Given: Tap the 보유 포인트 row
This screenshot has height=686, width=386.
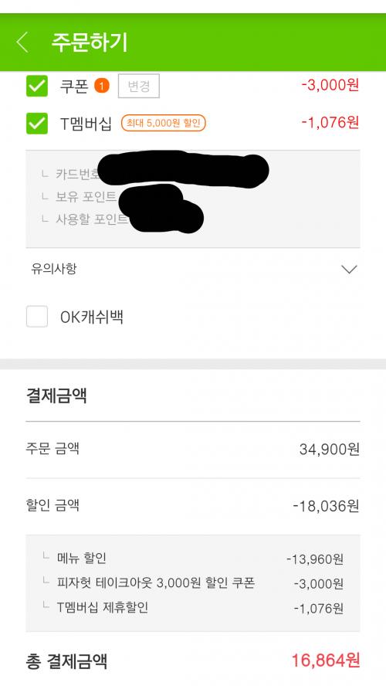Looking at the screenshot, I should point(193,197).
